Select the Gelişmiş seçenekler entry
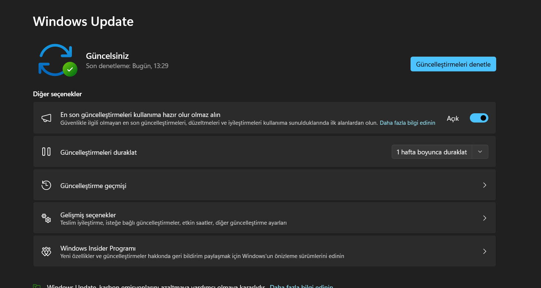 tap(88, 215)
